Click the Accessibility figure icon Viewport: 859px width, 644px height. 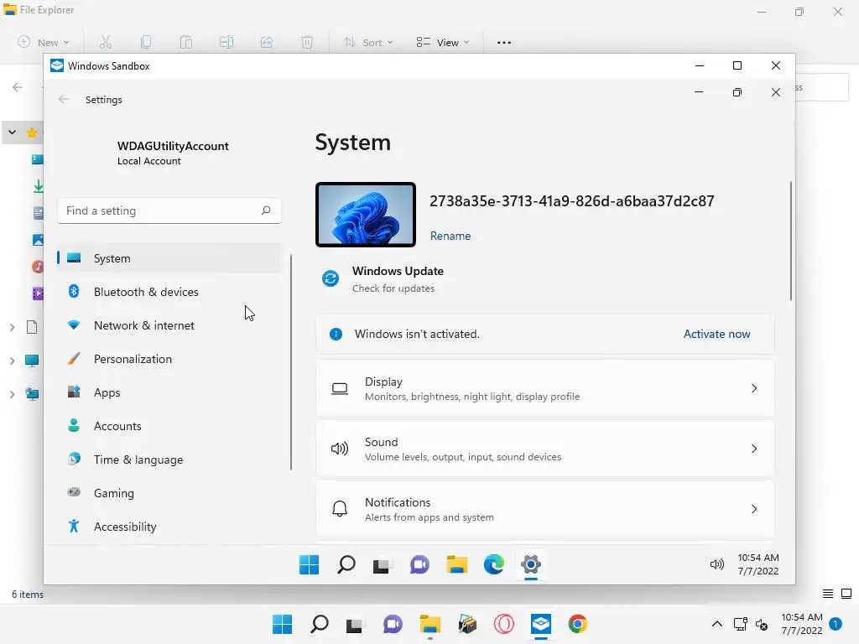(74, 527)
